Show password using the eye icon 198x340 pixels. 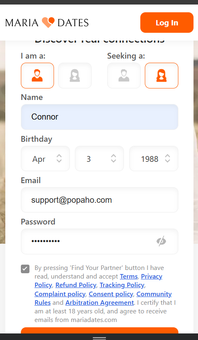point(161,241)
